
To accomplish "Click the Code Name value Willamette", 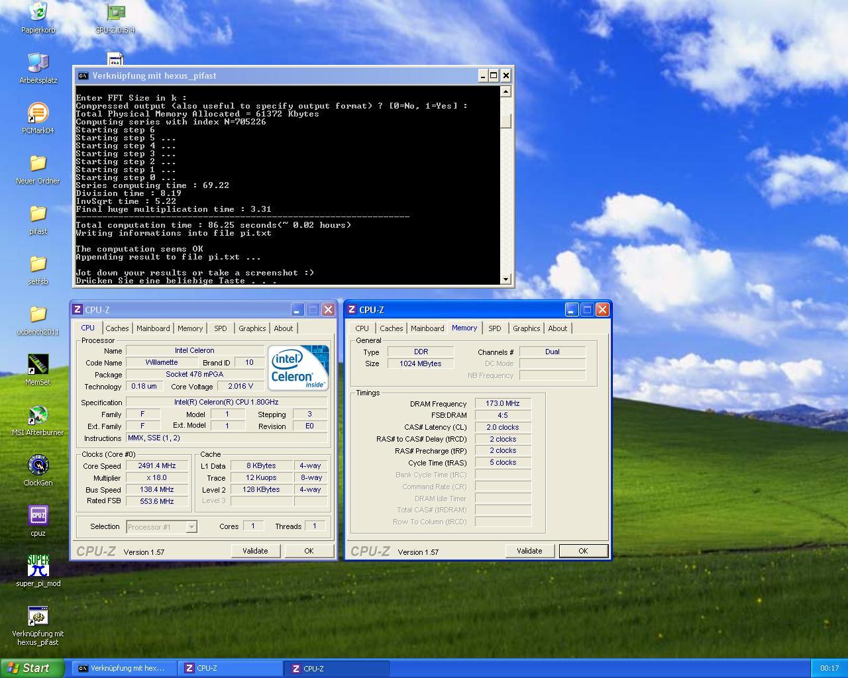I will point(162,363).
